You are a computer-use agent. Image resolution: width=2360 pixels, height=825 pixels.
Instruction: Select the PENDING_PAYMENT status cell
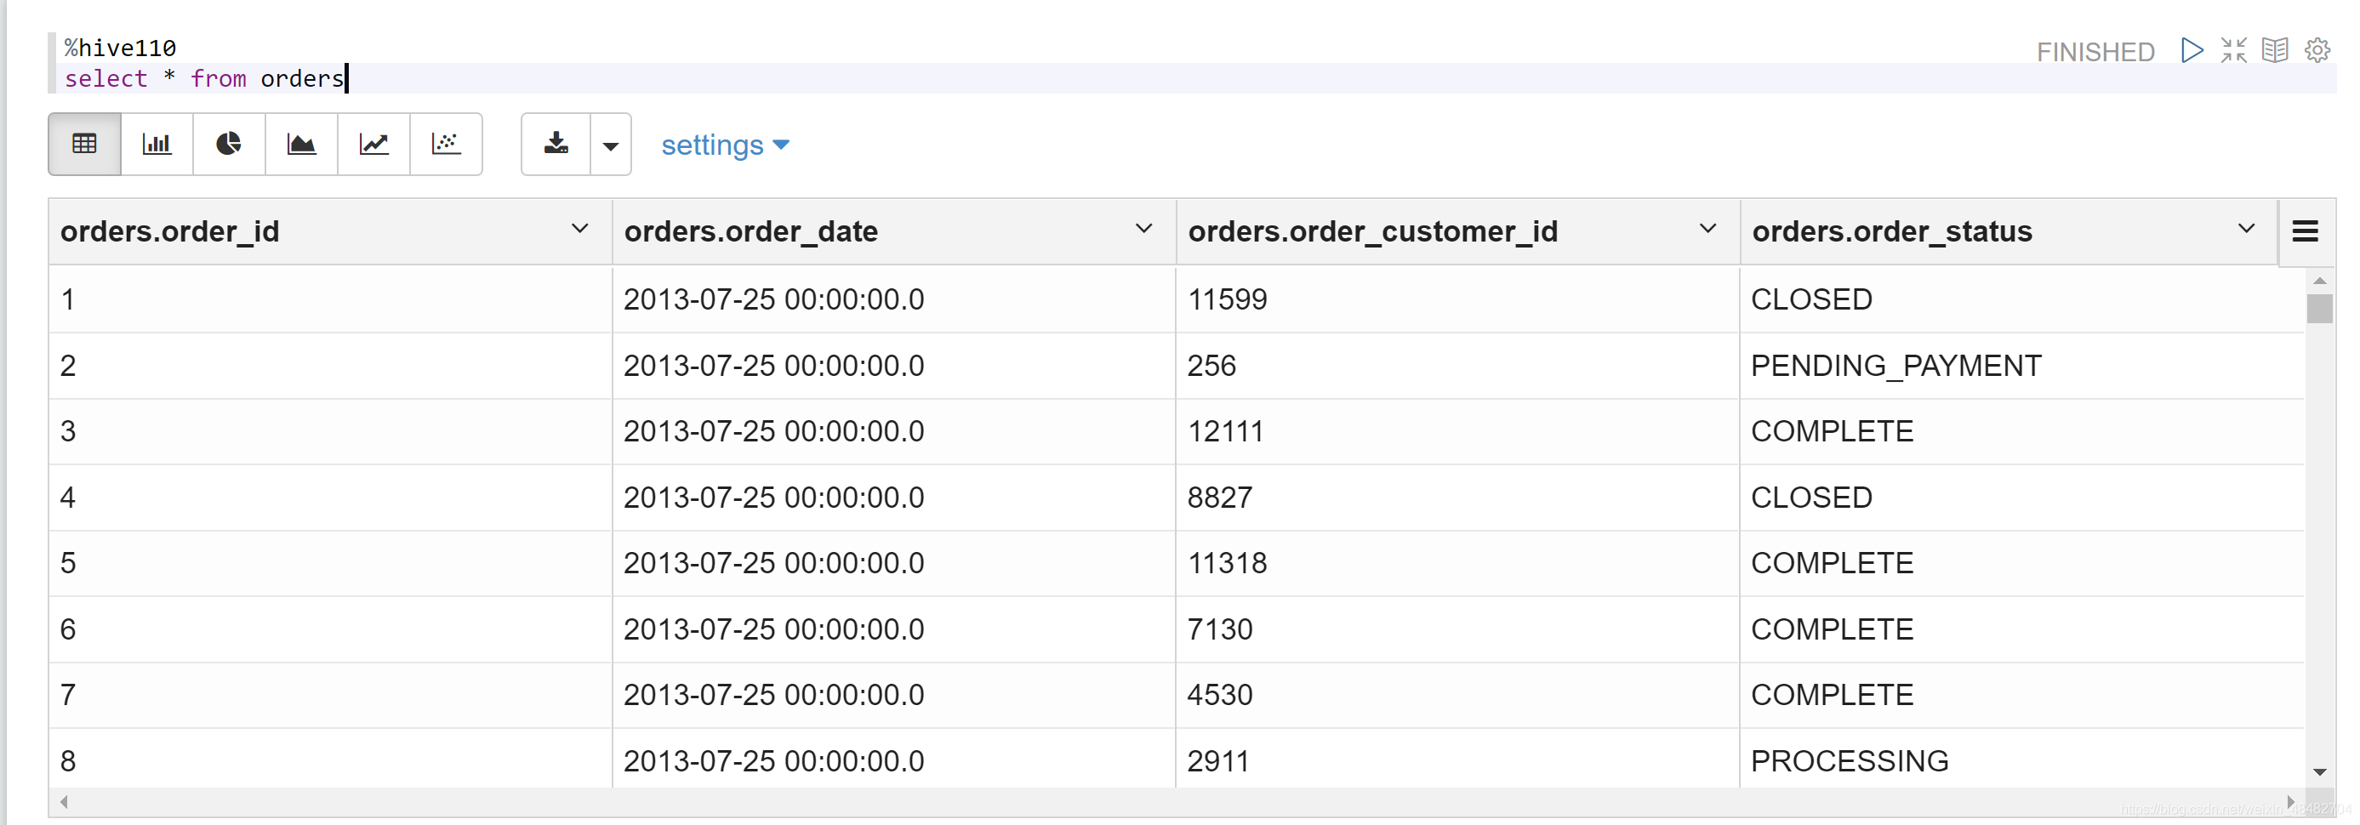(x=2022, y=366)
